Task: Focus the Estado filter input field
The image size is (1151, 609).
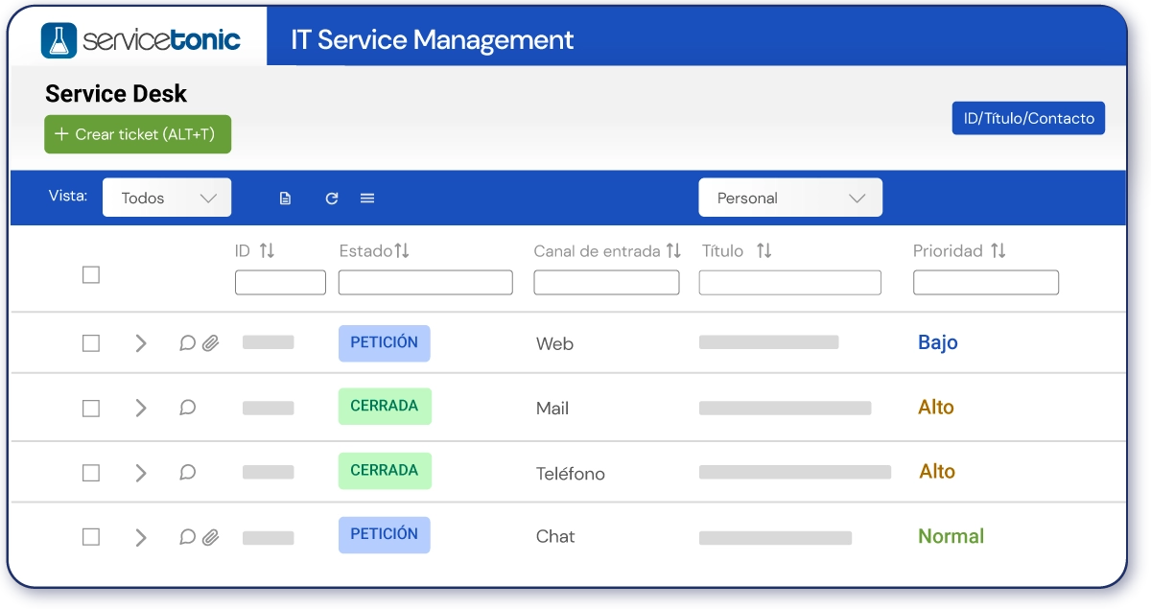Action: click(x=426, y=282)
